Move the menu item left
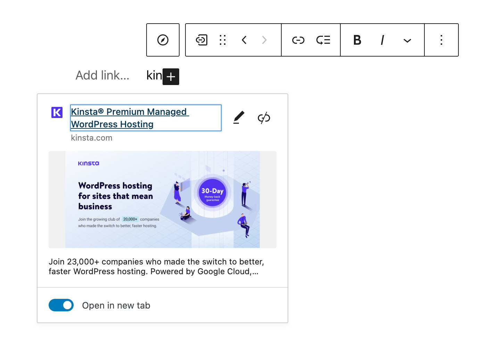 tap(244, 40)
